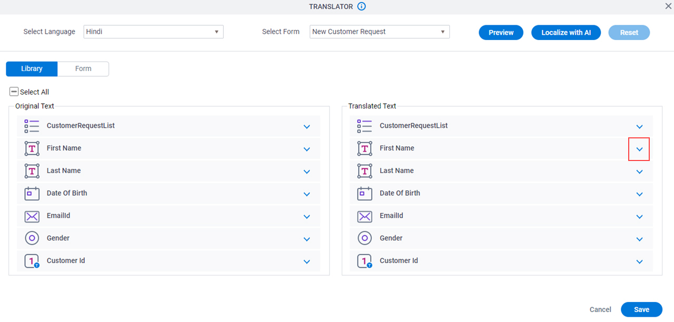Screen dimensions: 674x322
Task: Expand Customer Id row in Original Text
Action: [x=307, y=262]
